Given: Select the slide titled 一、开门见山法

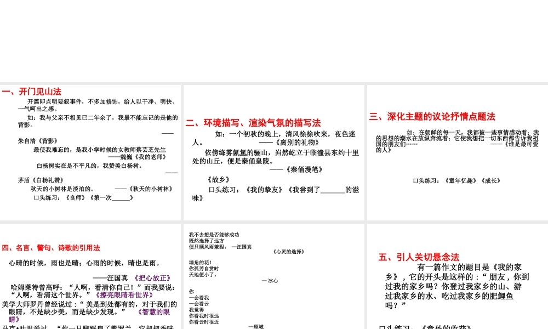Looking at the screenshot, I should point(90,152).
